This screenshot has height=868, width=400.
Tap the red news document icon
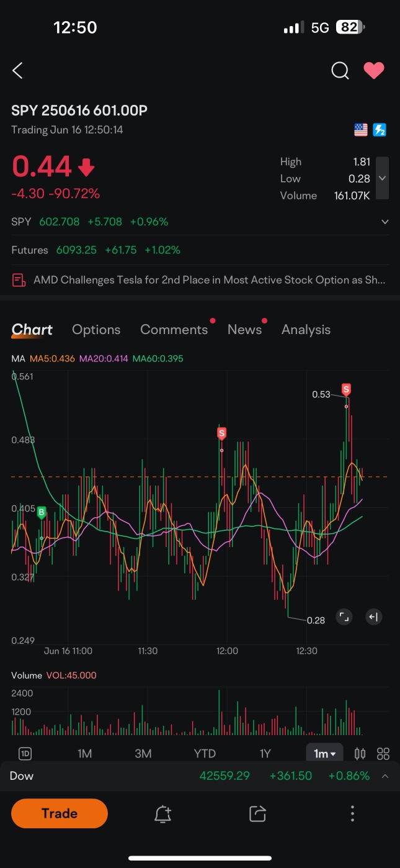pyautogui.click(x=19, y=280)
